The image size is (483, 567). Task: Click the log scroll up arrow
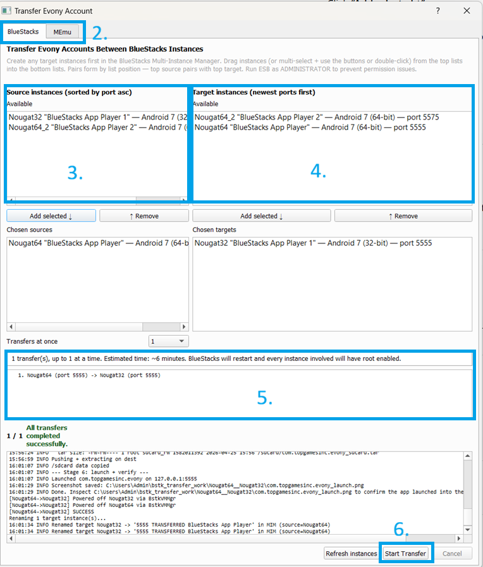[x=467, y=456]
